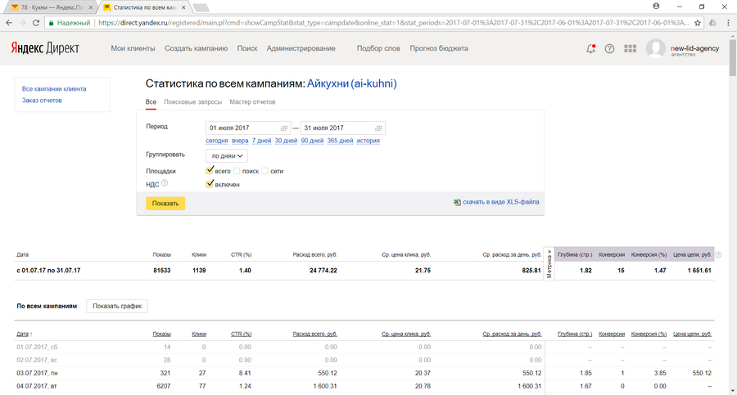Open the calendar icon for end date
The width and height of the screenshot is (737, 395).
378,128
